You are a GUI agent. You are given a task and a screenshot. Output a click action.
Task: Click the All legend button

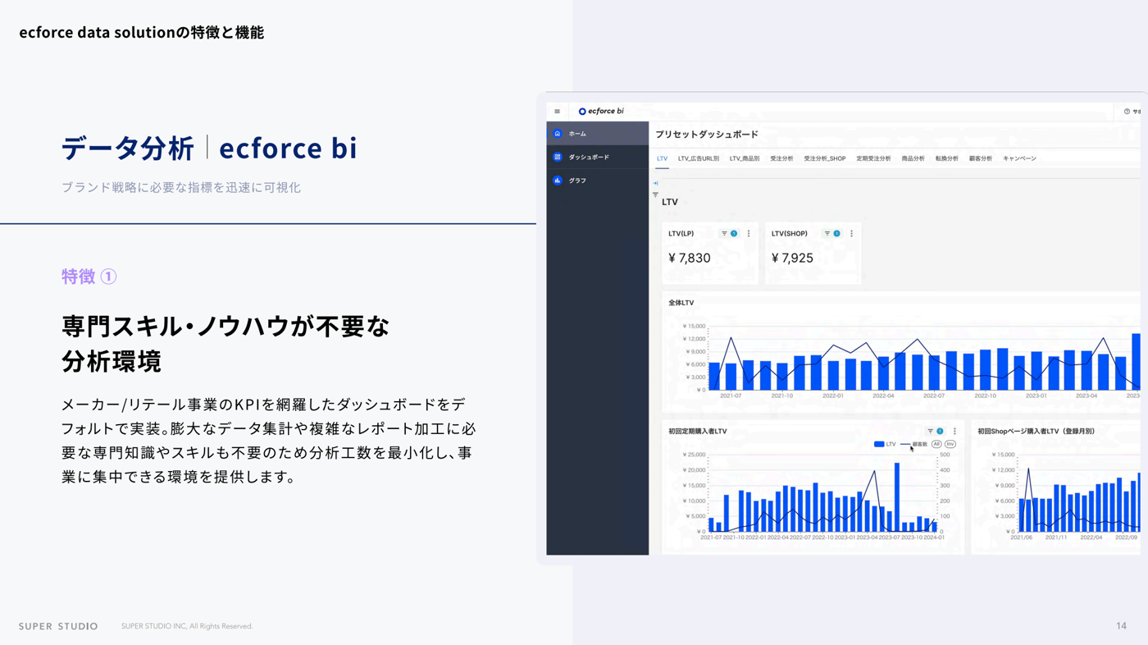pos(936,444)
